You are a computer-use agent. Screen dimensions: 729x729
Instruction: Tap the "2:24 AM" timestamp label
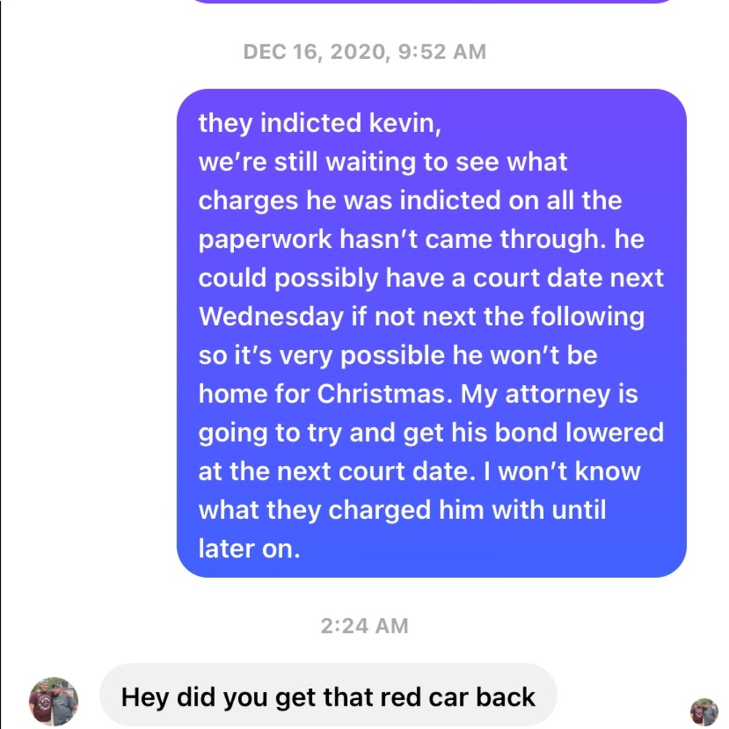pos(364,625)
